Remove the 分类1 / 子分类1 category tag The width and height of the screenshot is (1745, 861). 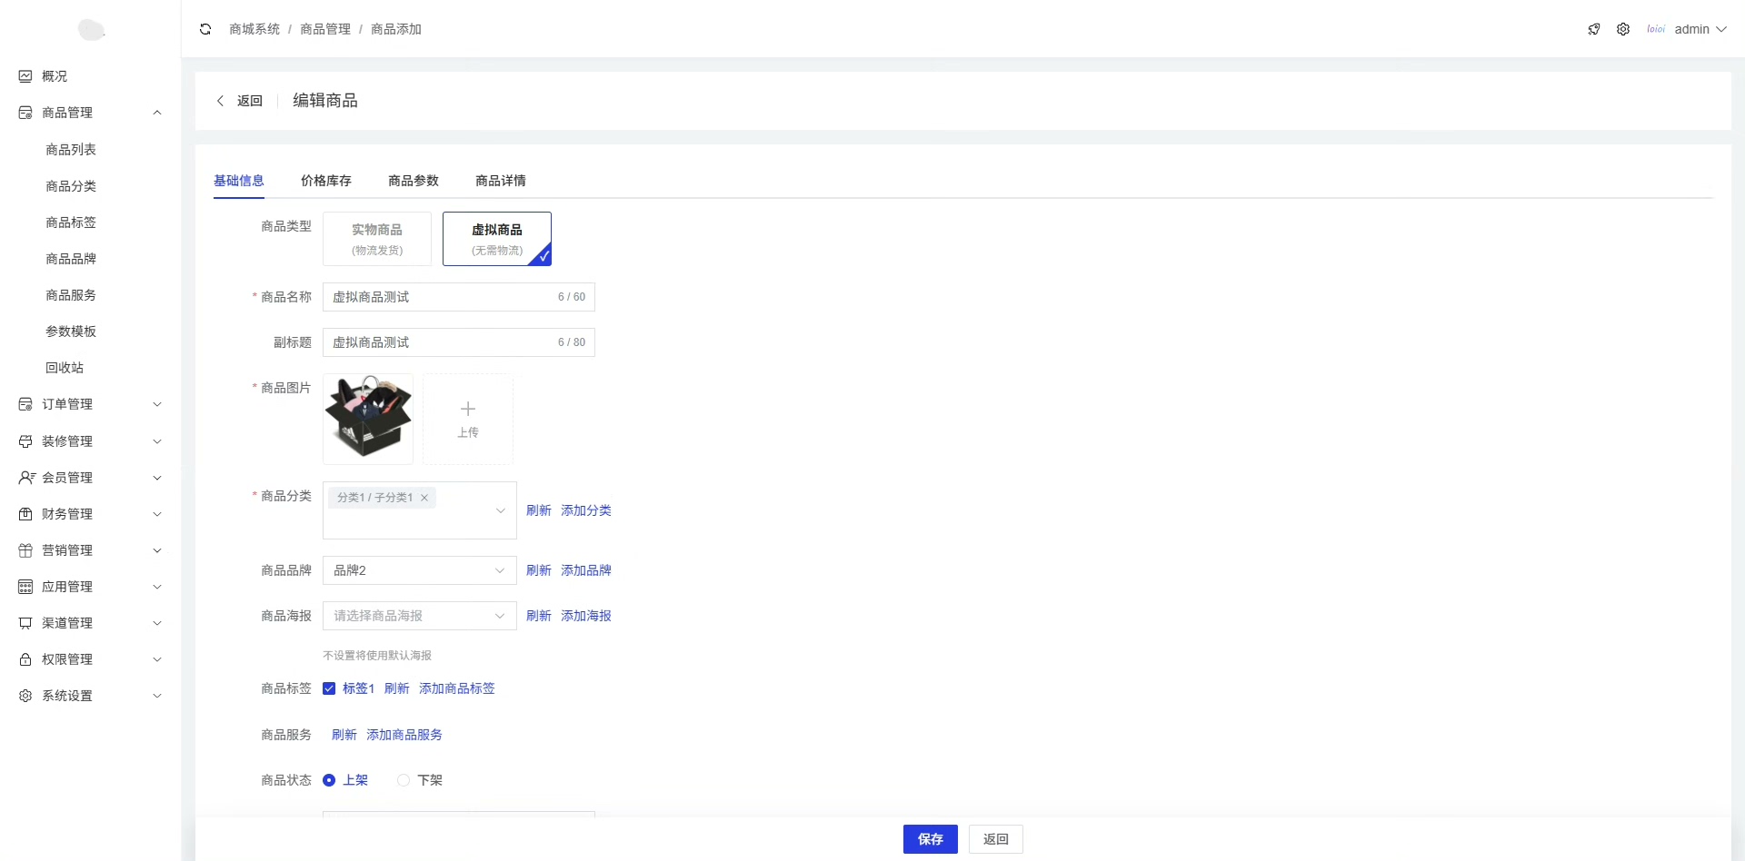[424, 498]
